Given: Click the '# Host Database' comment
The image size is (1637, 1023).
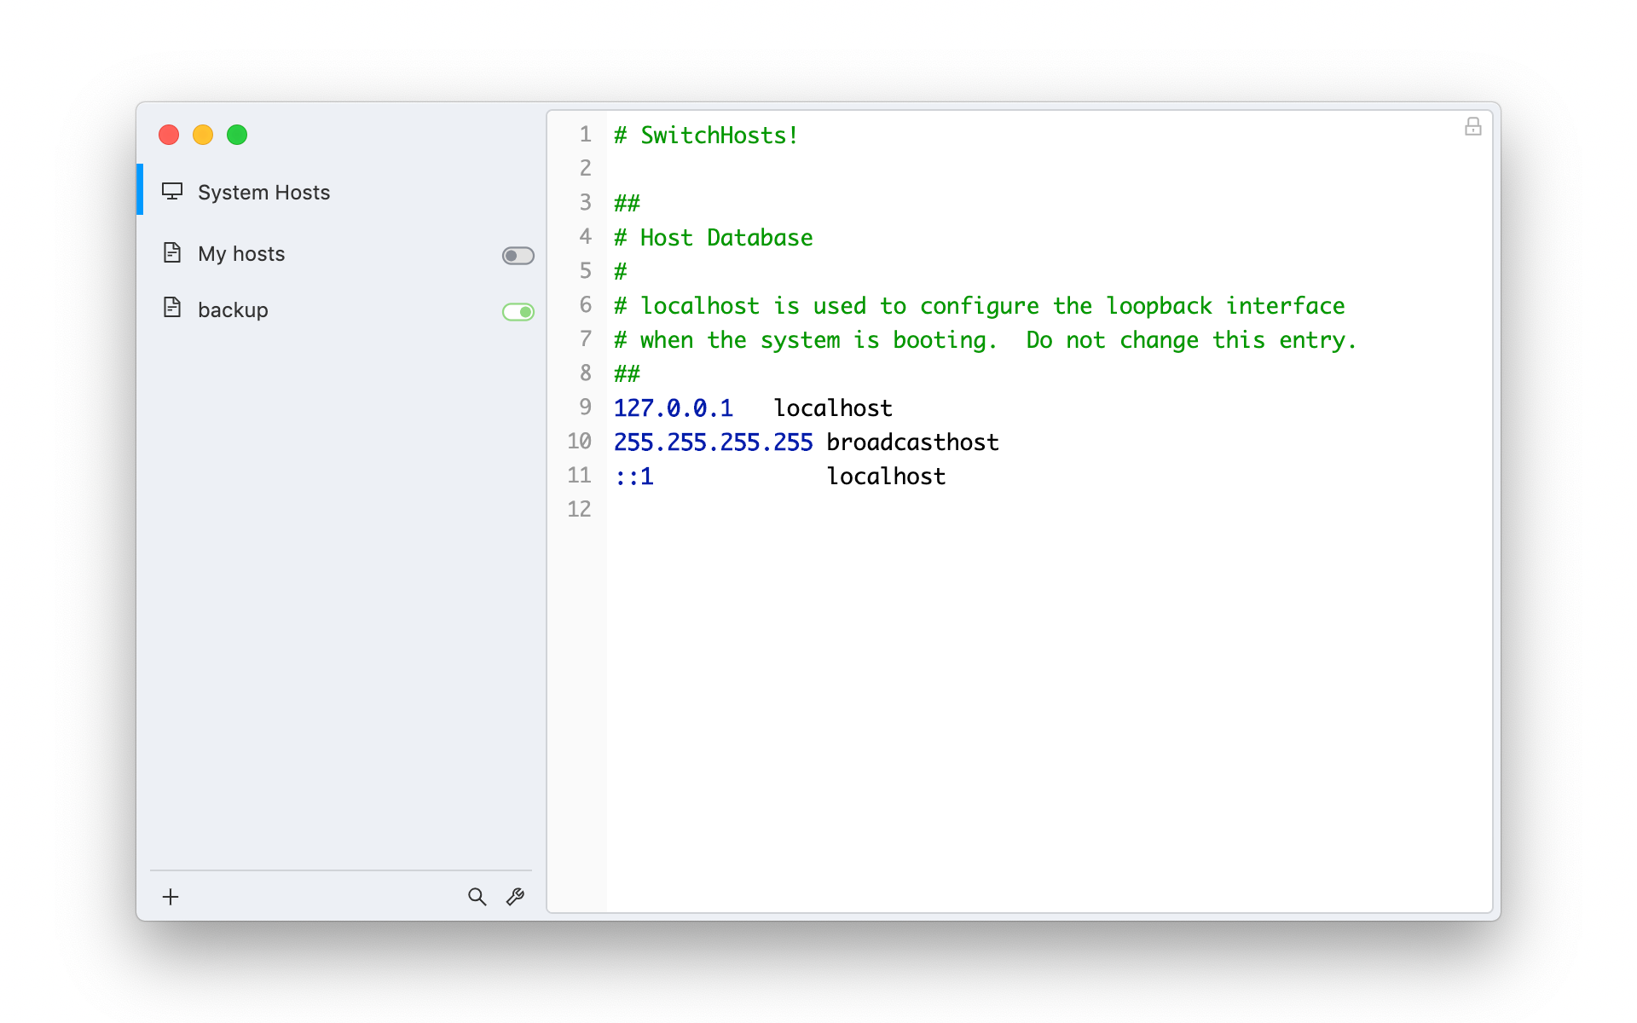Looking at the screenshot, I should point(714,238).
